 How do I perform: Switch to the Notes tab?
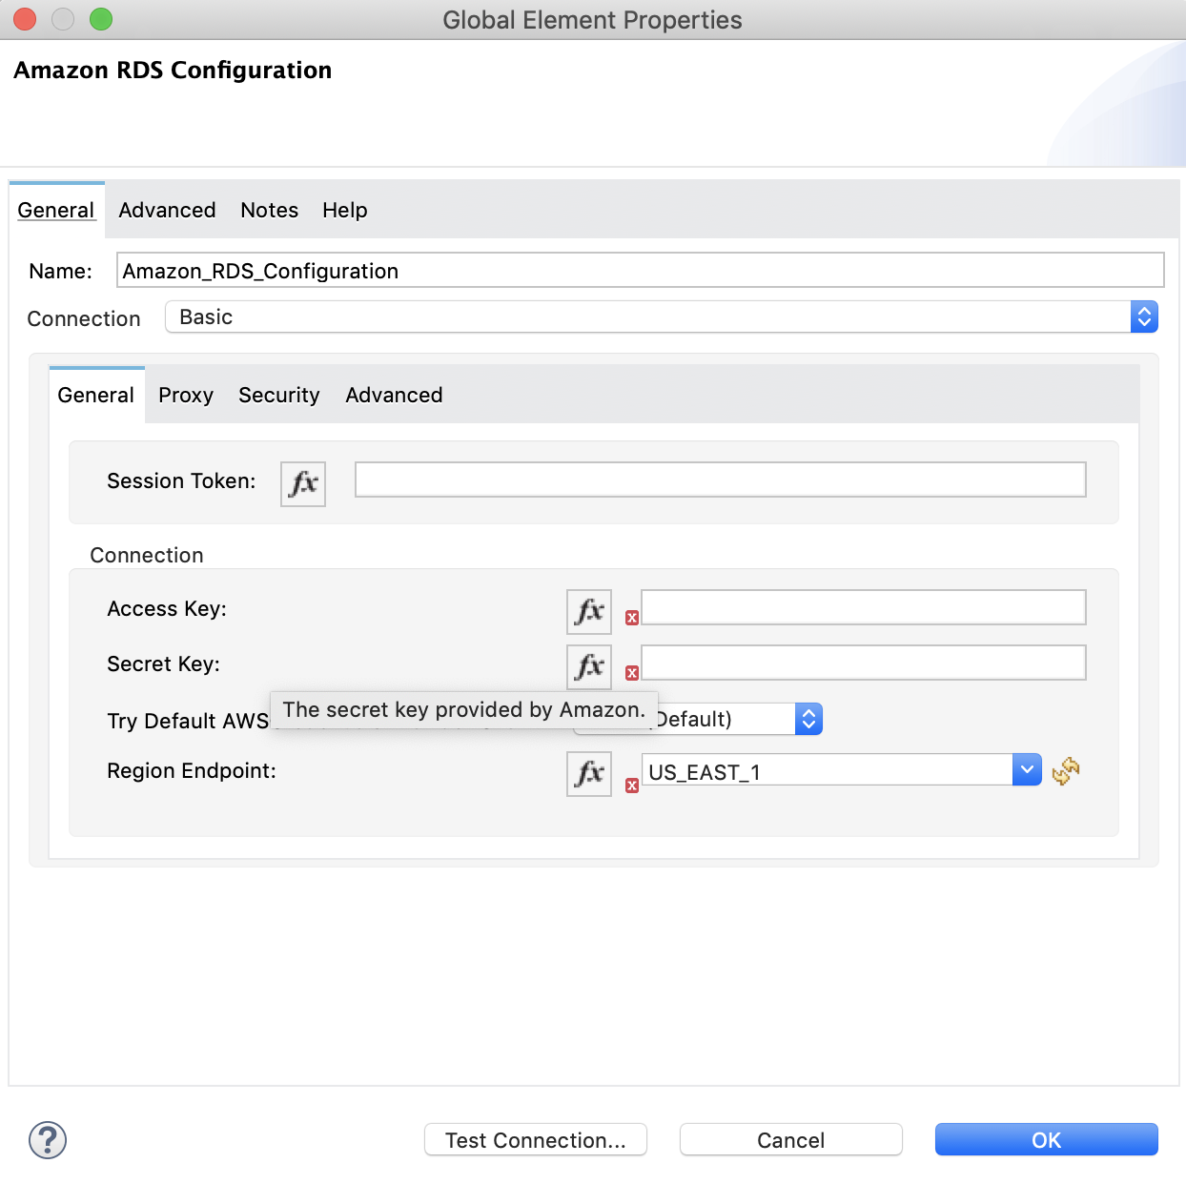[x=269, y=210]
